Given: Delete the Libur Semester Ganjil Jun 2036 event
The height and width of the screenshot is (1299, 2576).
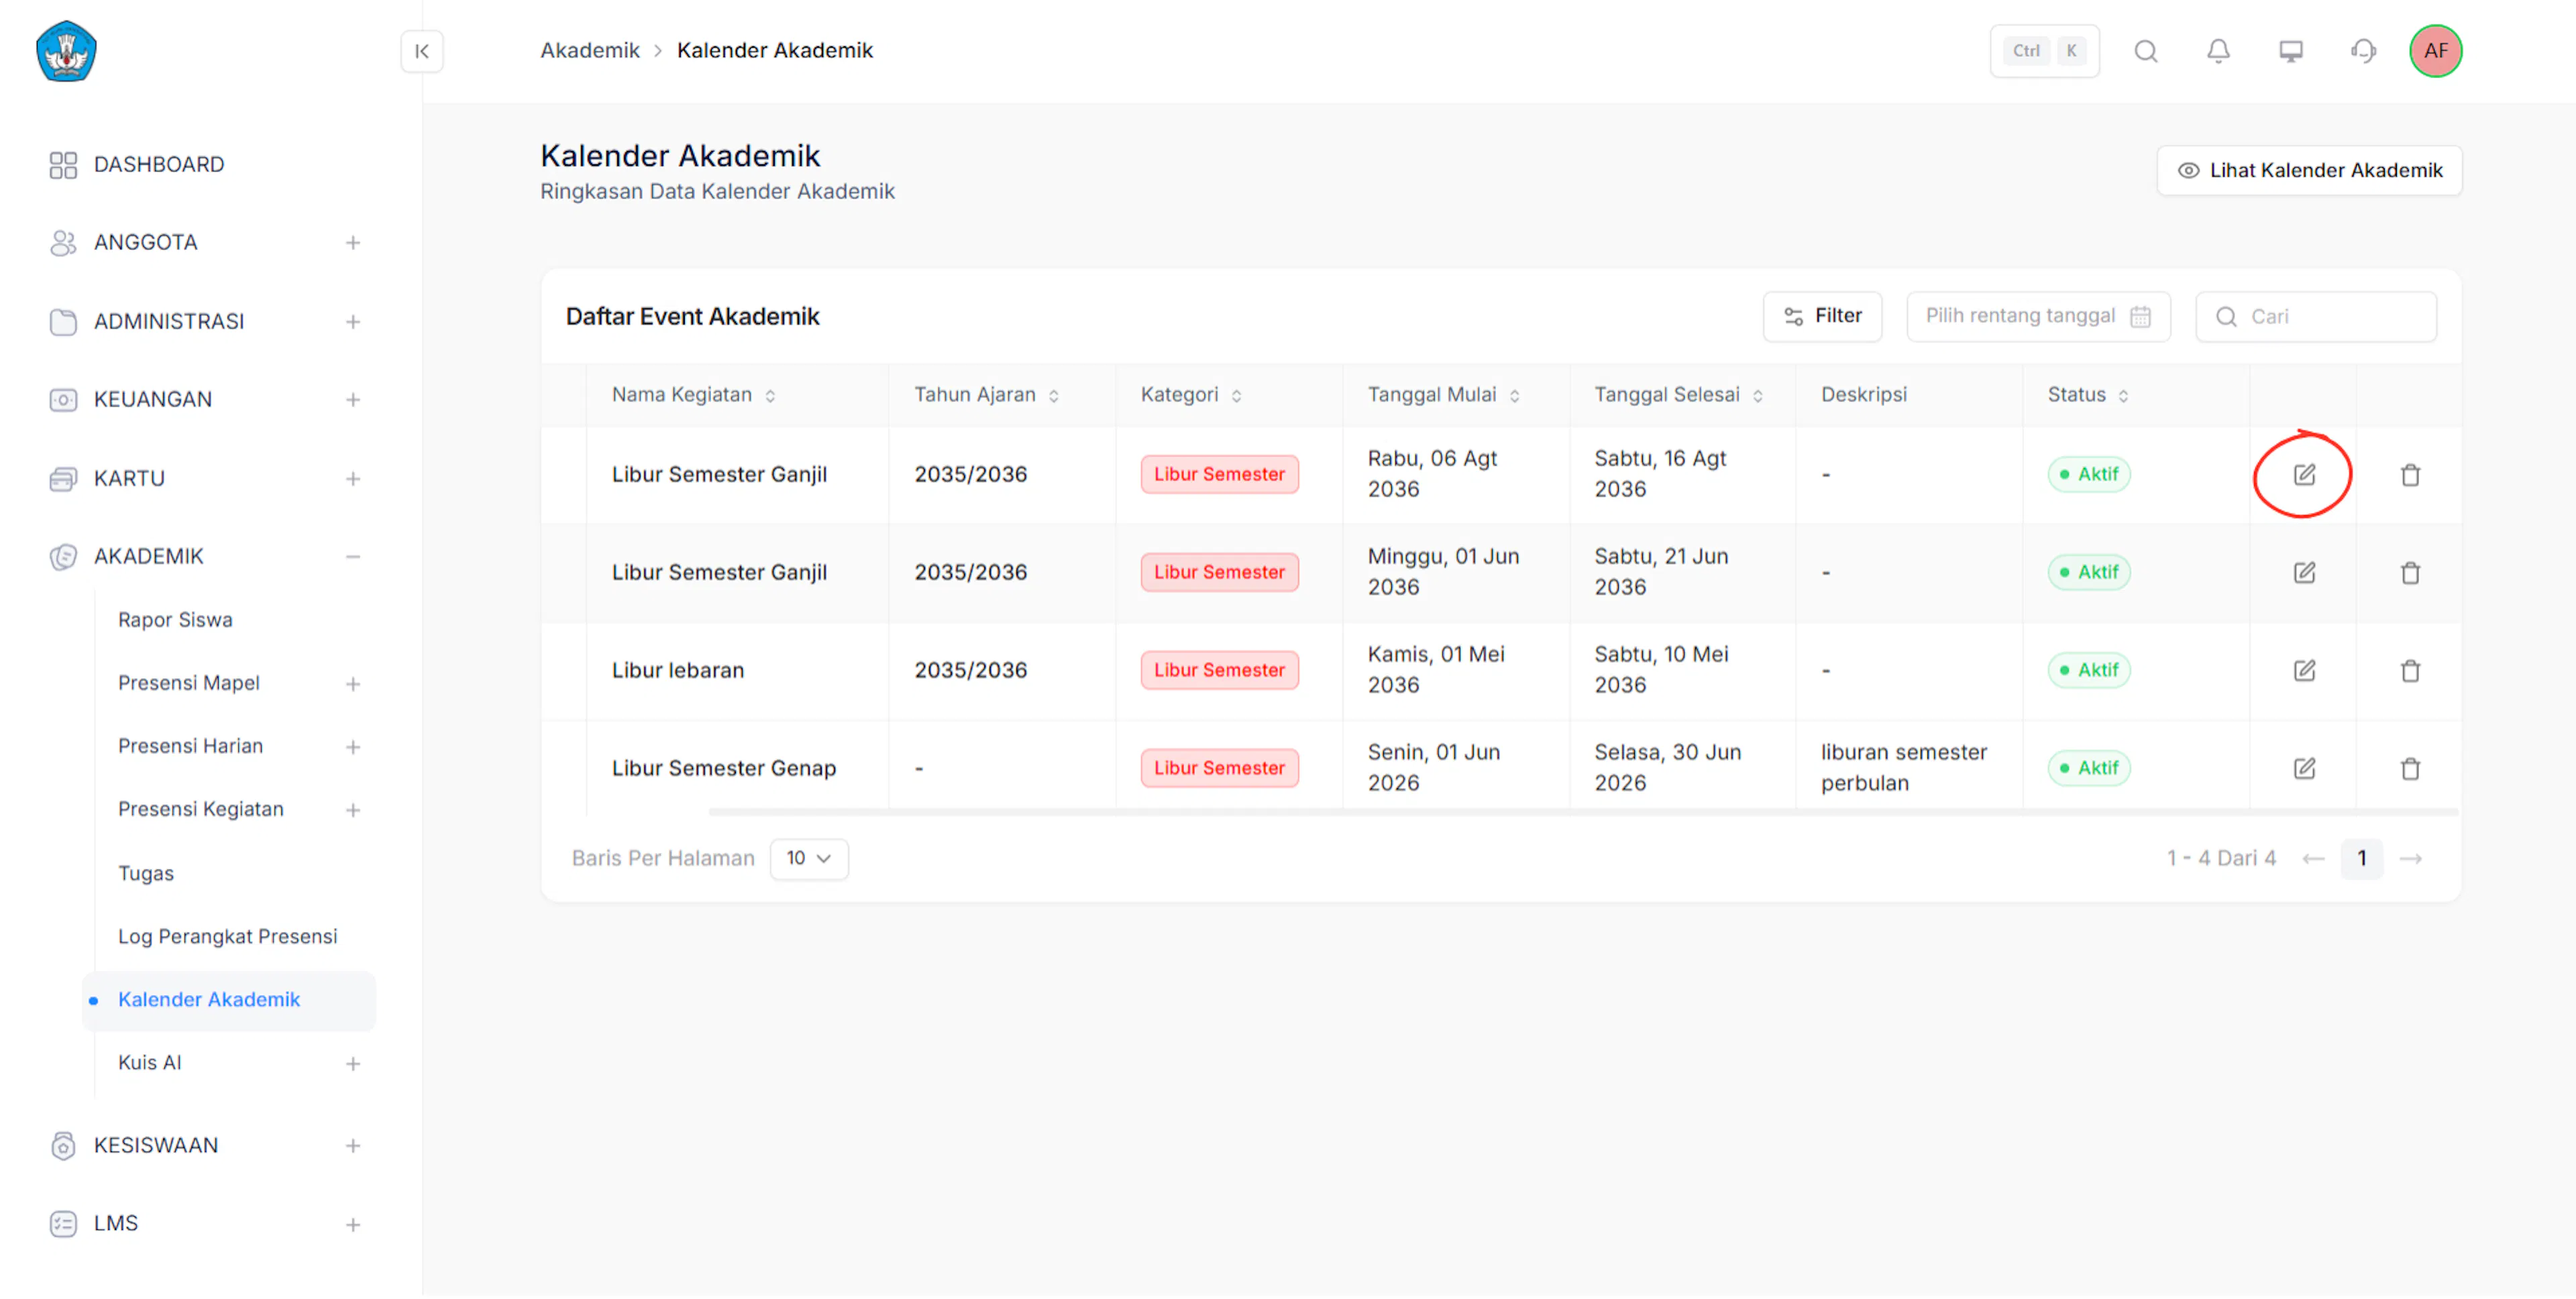Looking at the screenshot, I should tap(2411, 573).
